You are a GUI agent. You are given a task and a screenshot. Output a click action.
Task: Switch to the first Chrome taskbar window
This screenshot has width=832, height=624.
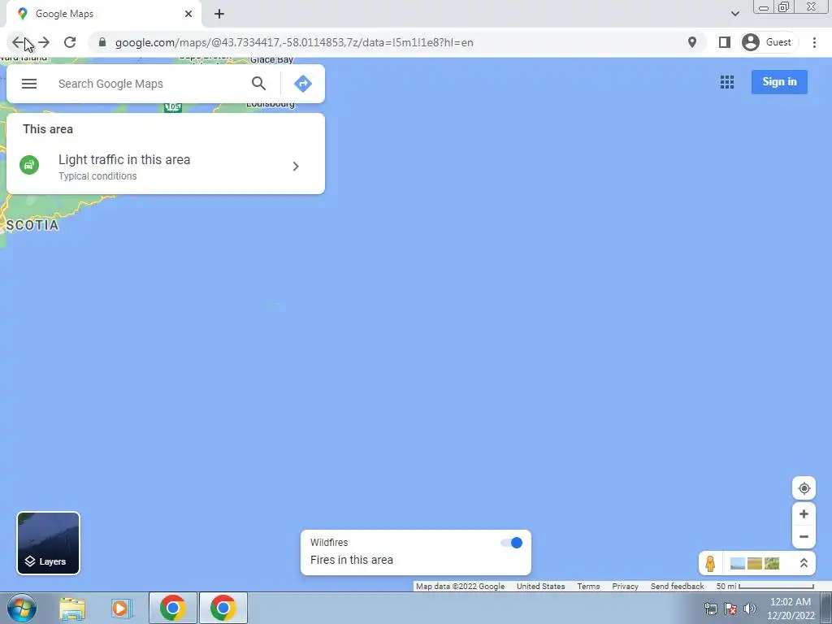pyautogui.click(x=172, y=608)
